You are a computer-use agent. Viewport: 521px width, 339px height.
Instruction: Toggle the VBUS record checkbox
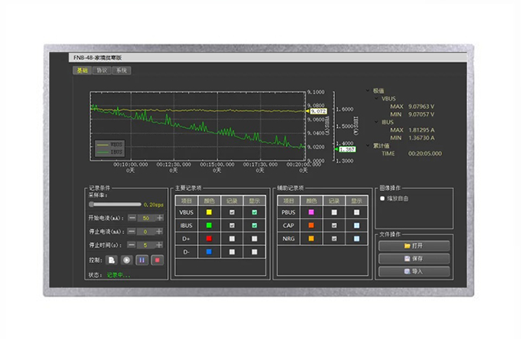point(232,212)
